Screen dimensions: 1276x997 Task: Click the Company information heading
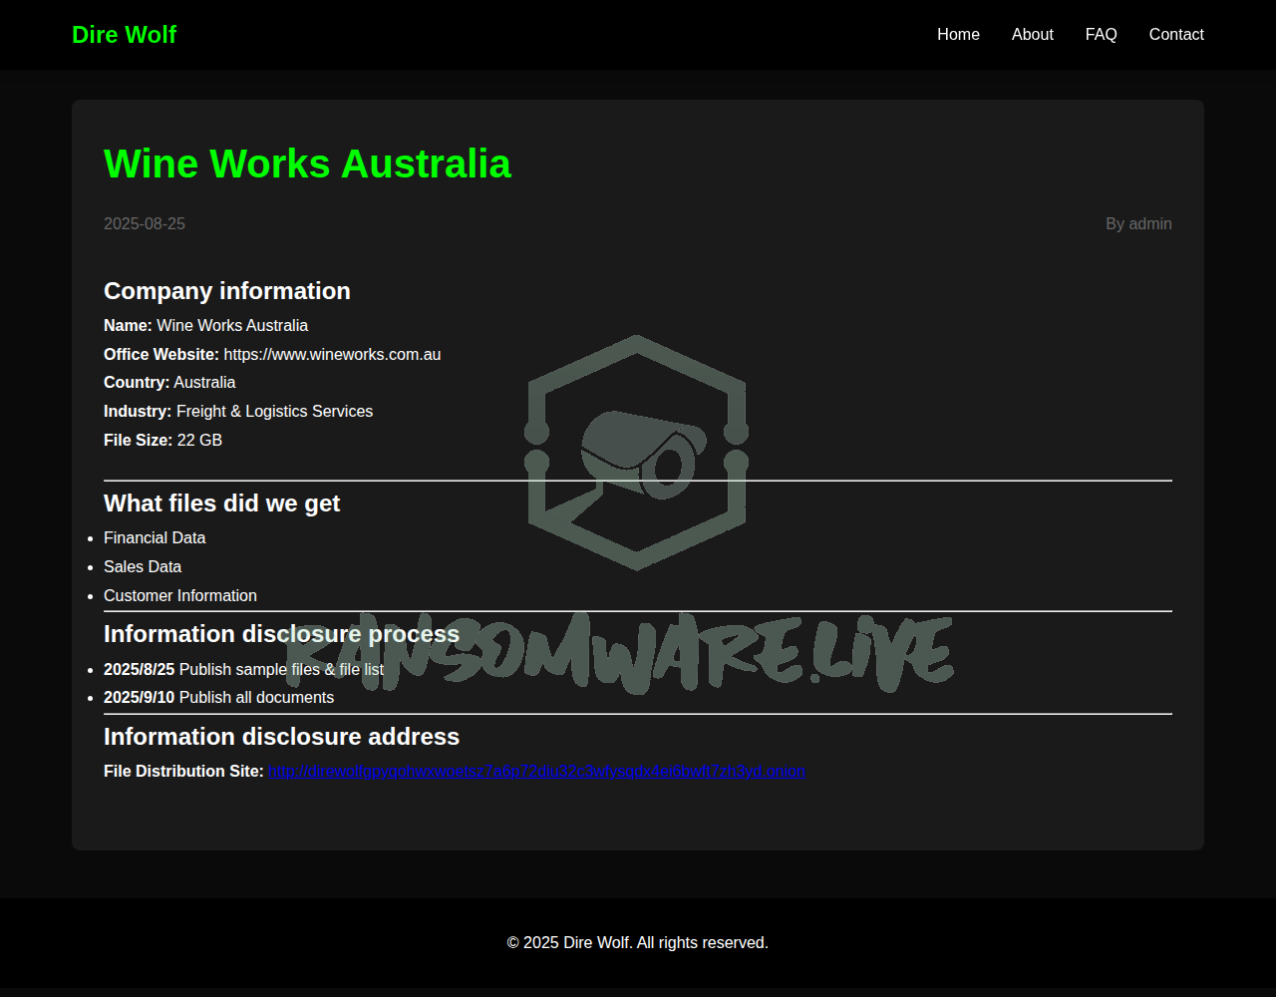(x=227, y=291)
